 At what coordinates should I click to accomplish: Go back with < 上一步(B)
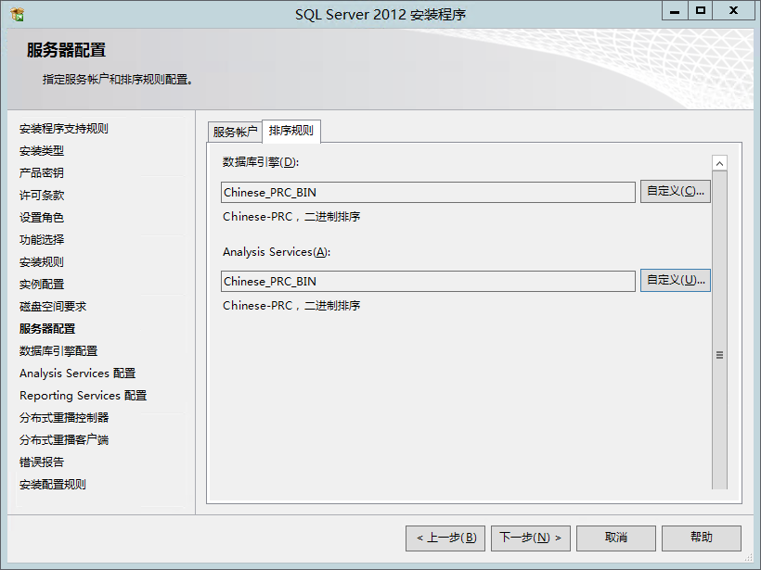pos(445,538)
